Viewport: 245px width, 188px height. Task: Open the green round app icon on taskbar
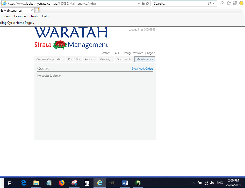coord(138,183)
